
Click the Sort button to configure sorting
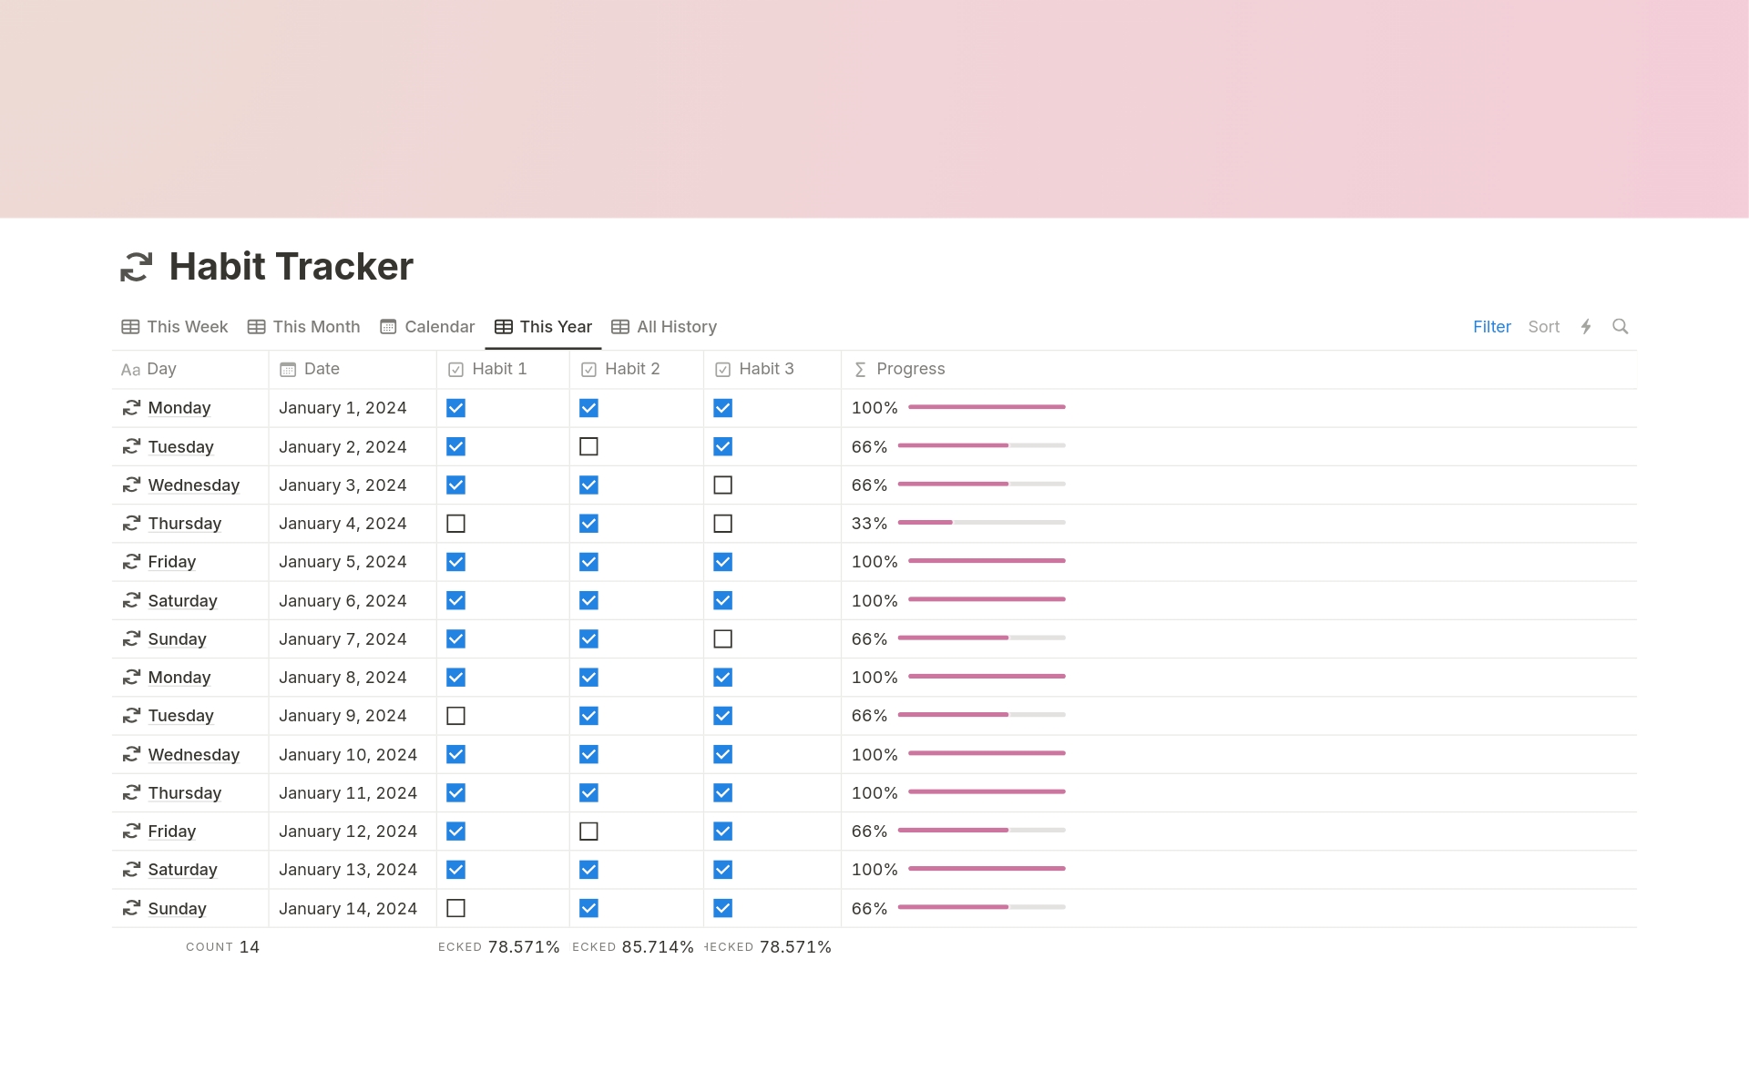1542,326
